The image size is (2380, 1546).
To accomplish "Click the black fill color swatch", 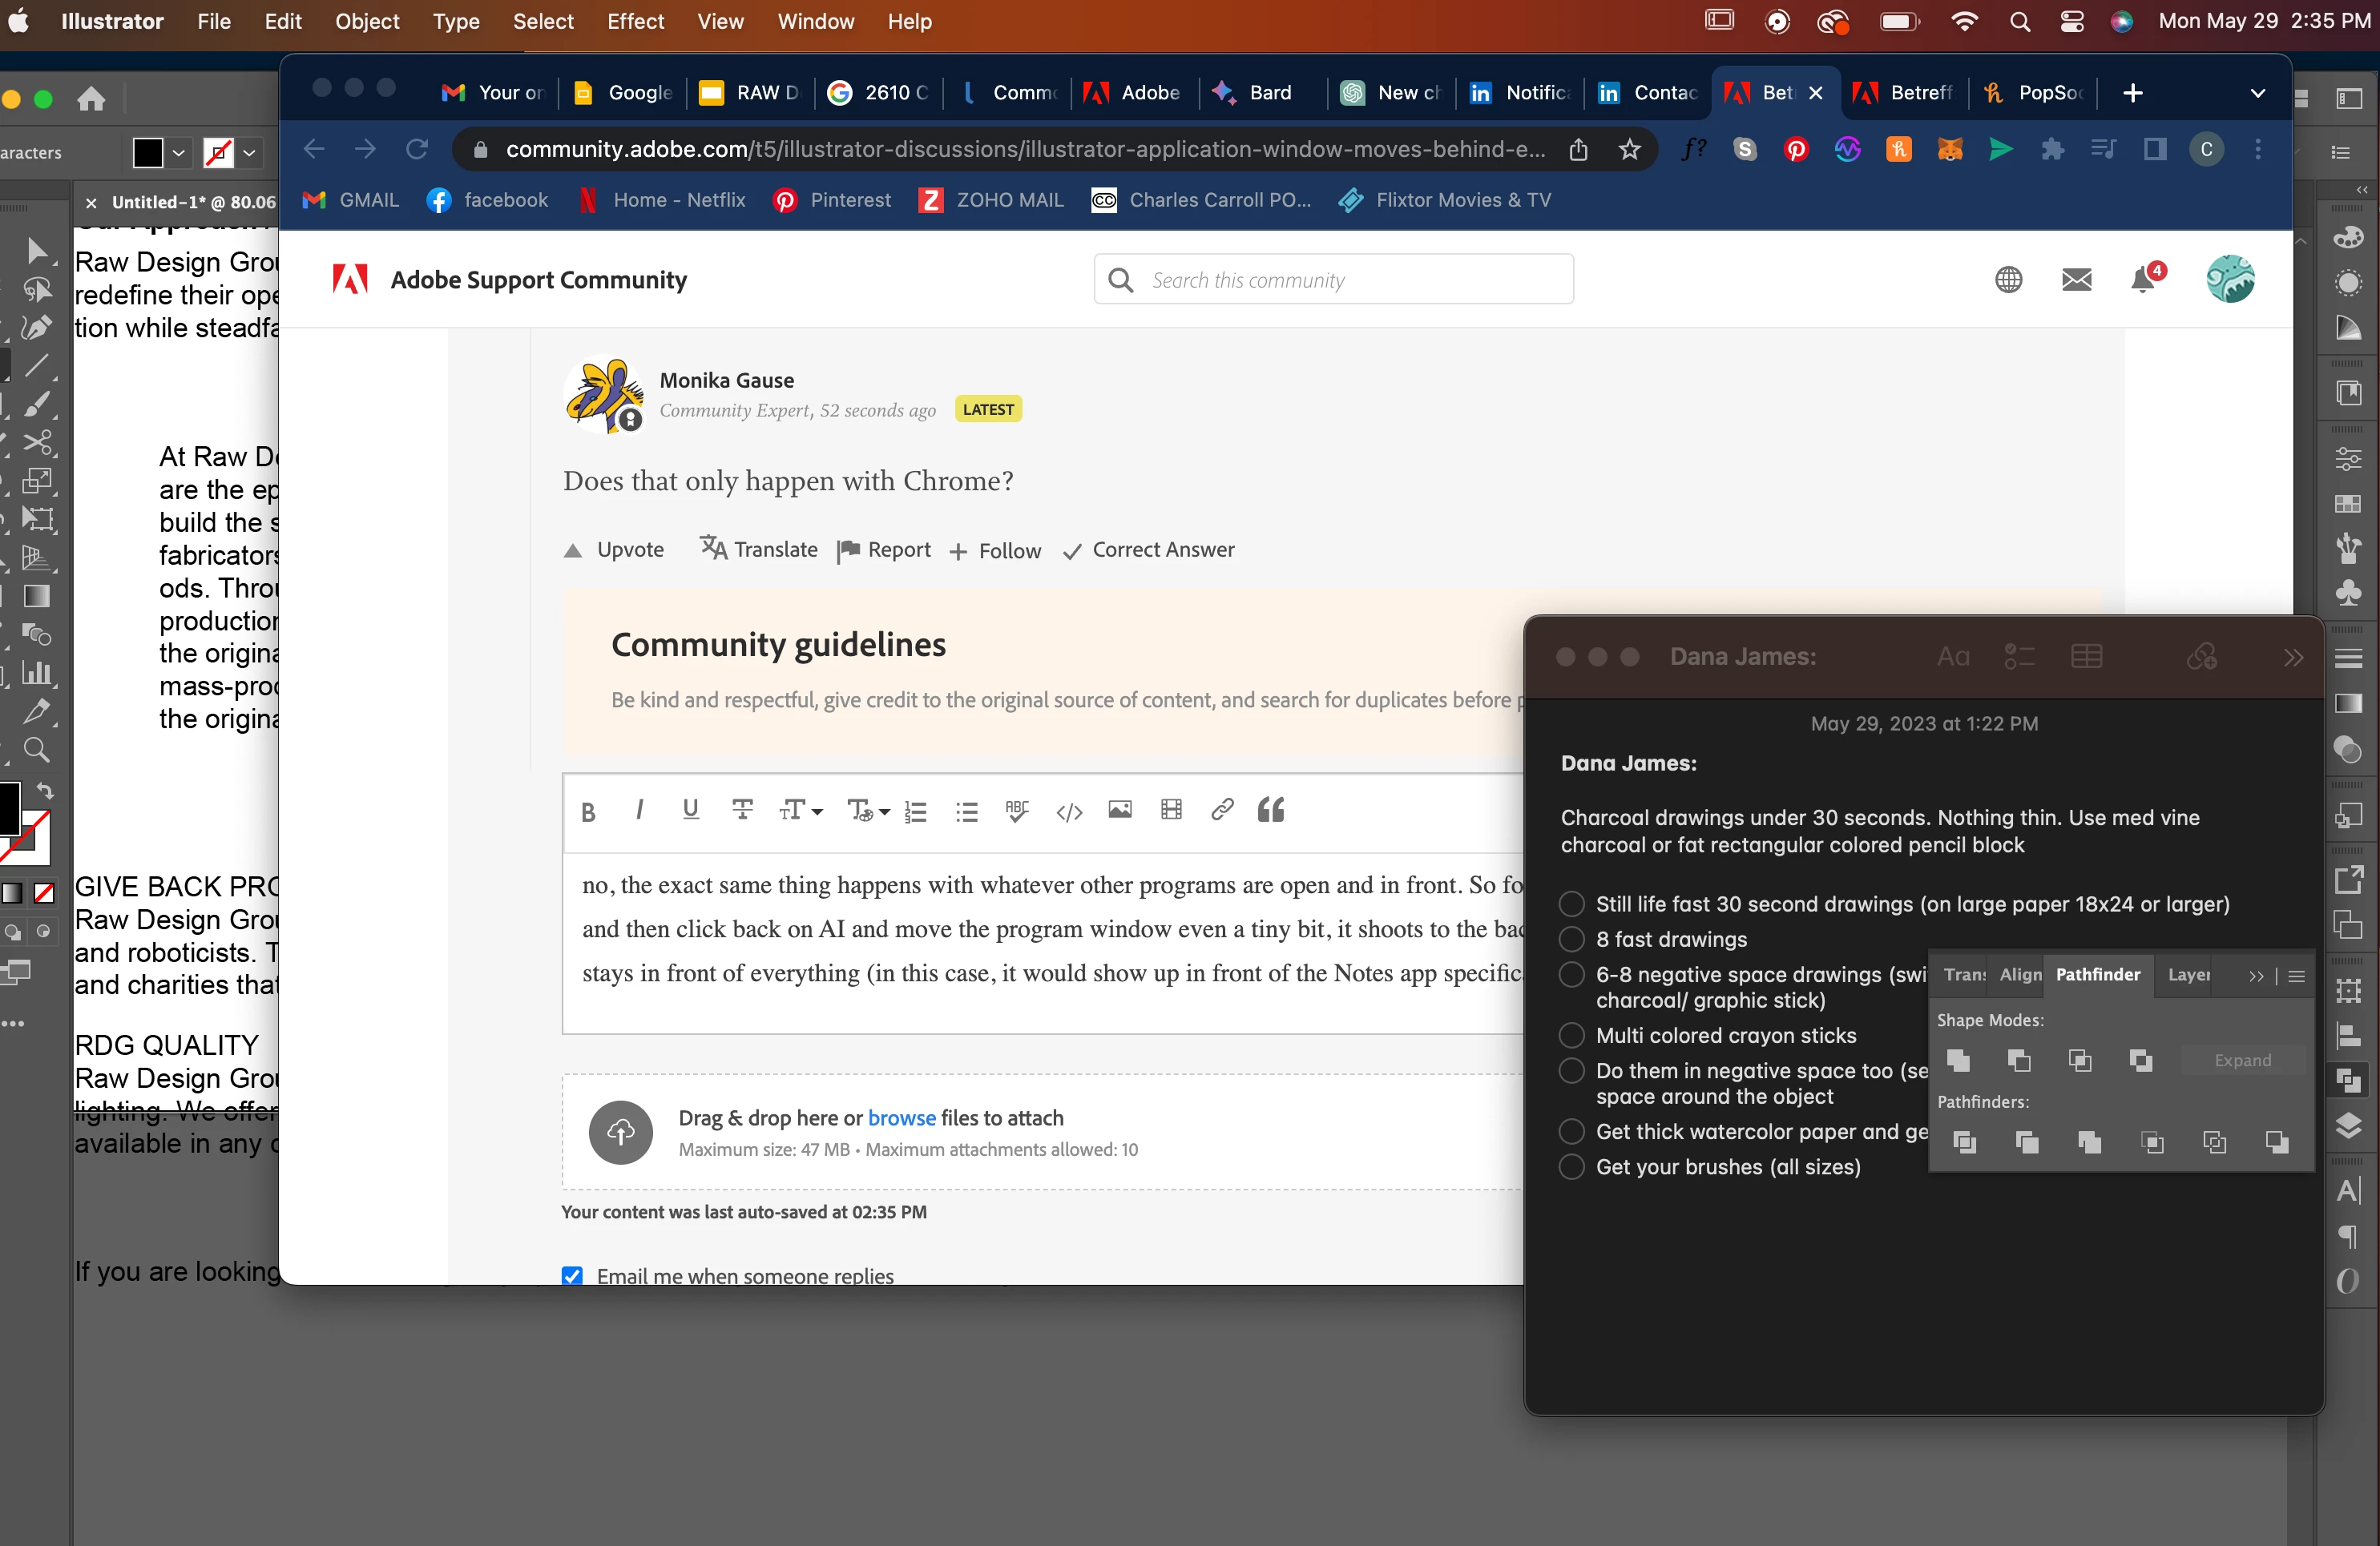I will [x=148, y=153].
